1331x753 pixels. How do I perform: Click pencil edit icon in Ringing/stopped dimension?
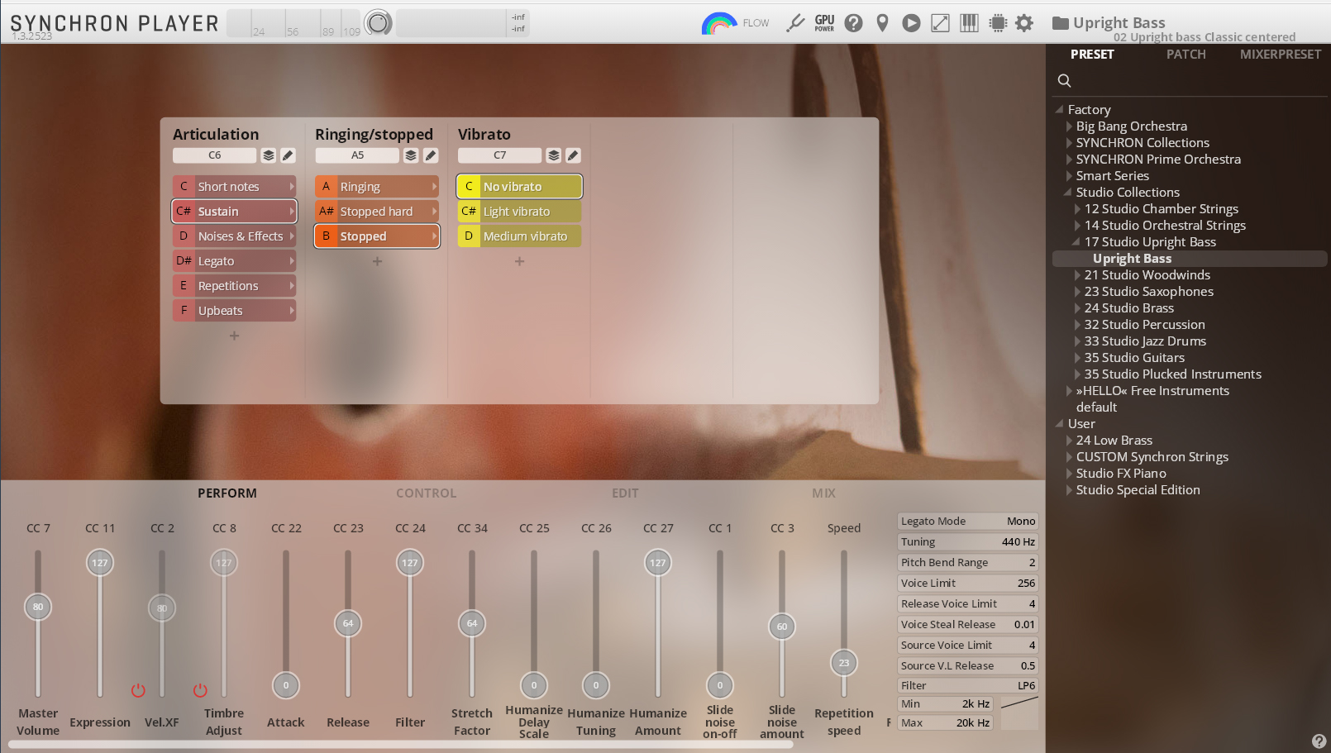[431, 155]
